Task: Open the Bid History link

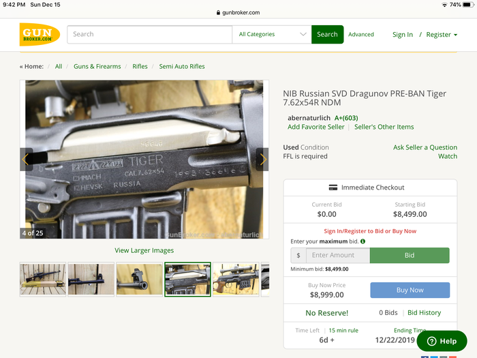Action: tap(424, 313)
